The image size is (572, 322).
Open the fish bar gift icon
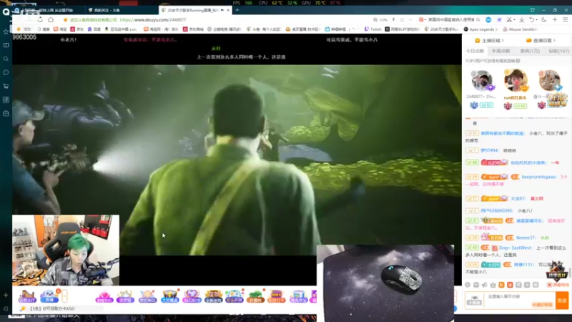point(49,296)
